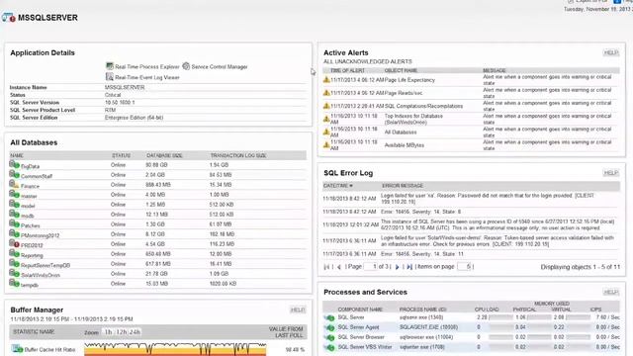Click the master database icon

point(14,194)
